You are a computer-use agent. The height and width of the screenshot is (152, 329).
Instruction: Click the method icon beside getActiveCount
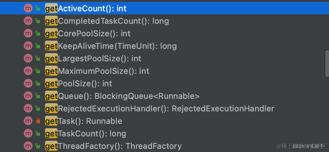point(28,8)
